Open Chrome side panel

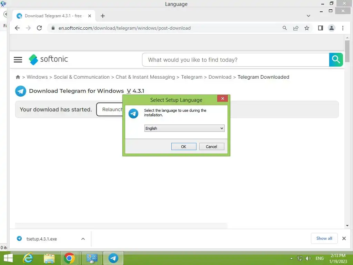click(x=320, y=28)
